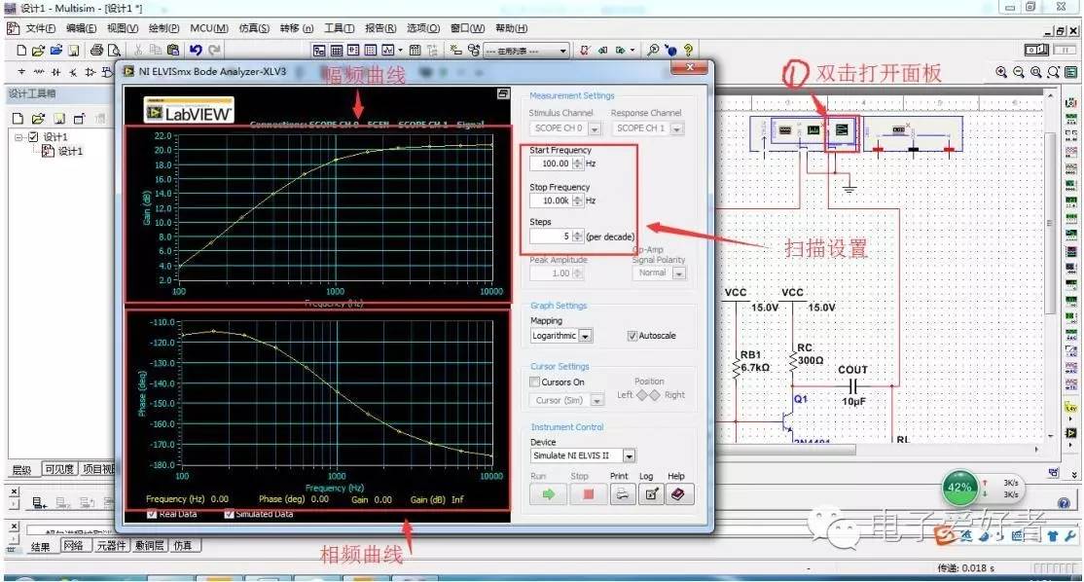
Task: Undo the last action with blue arrow
Action: pos(196,50)
